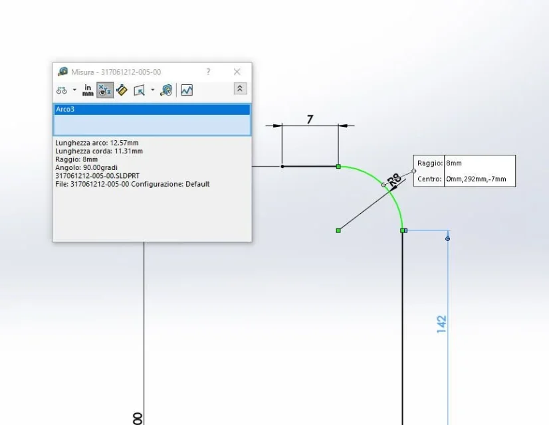Click the empty area of the selection box

pos(152,125)
